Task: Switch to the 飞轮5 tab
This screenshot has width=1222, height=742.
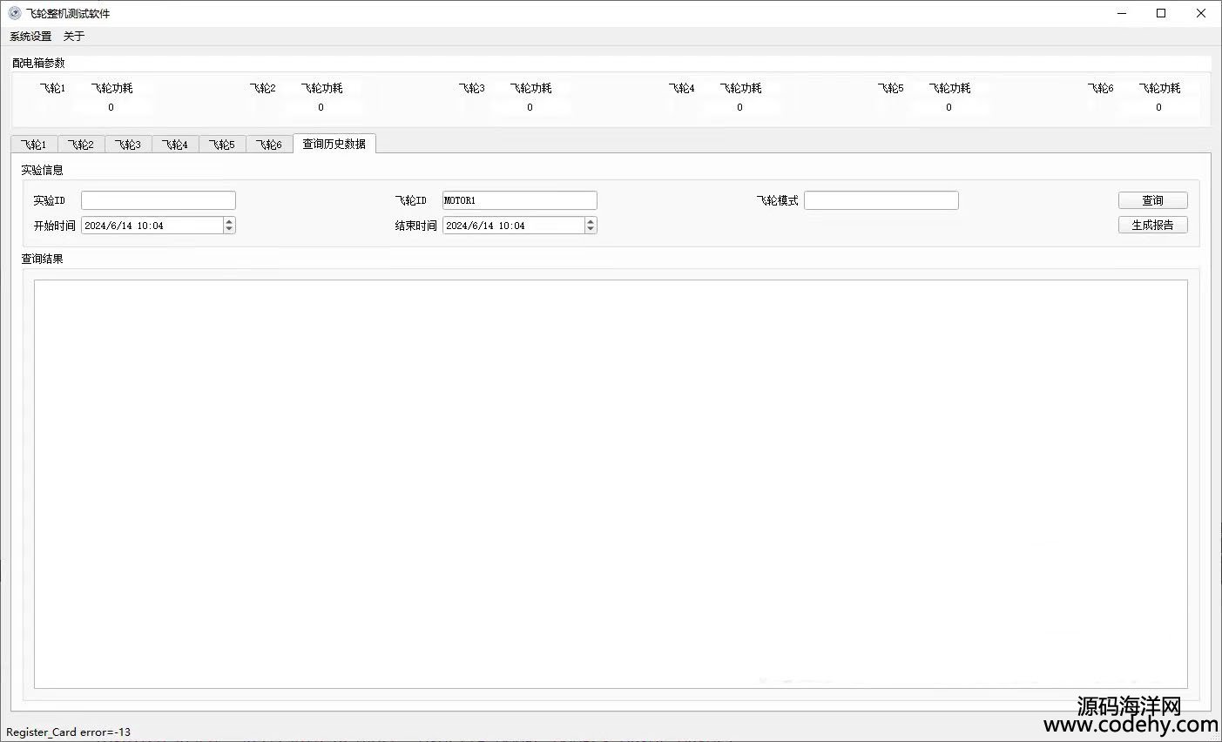Action: (222, 145)
